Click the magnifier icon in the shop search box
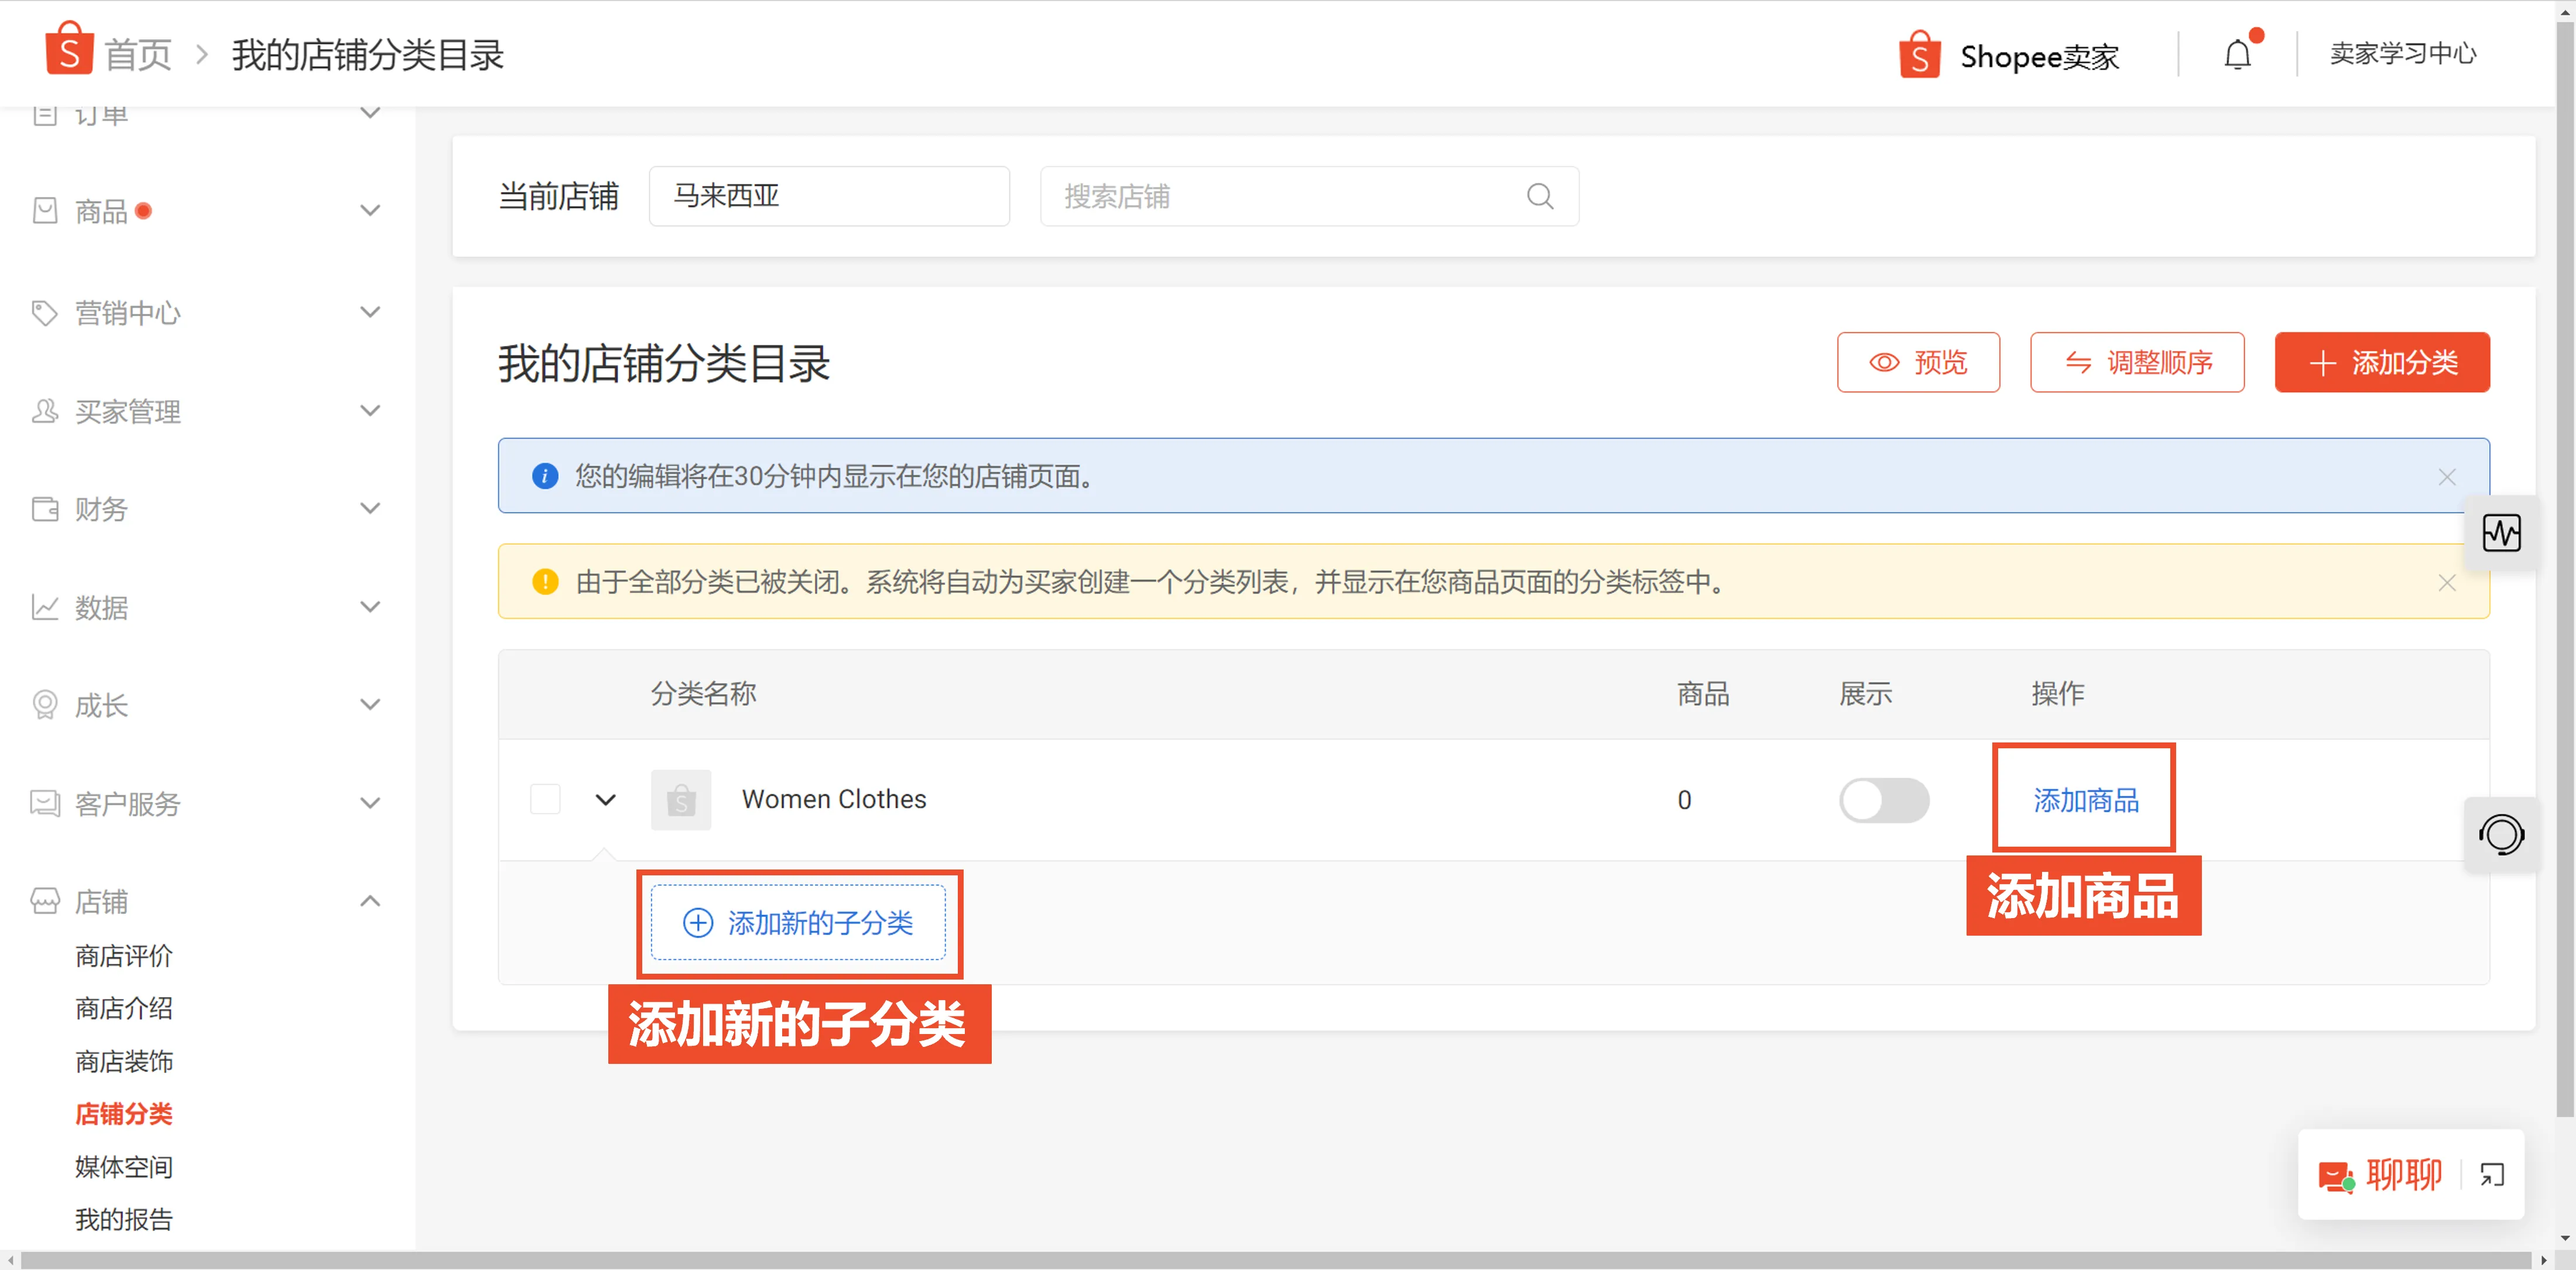2576x1270 pixels. click(x=1540, y=196)
